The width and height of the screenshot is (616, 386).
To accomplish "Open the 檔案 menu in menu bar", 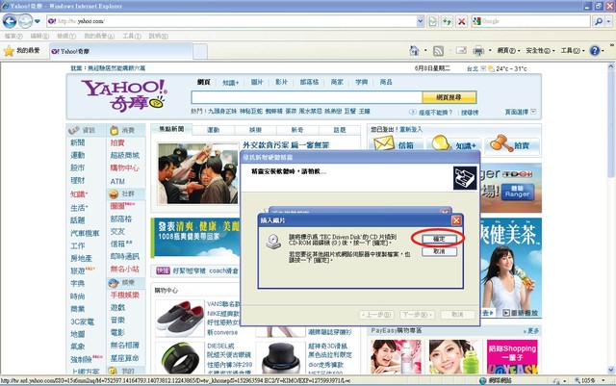I will point(13,36).
